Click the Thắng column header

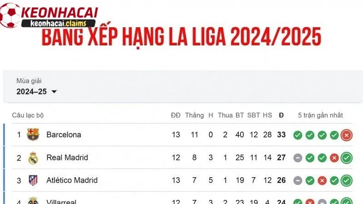(x=194, y=115)
